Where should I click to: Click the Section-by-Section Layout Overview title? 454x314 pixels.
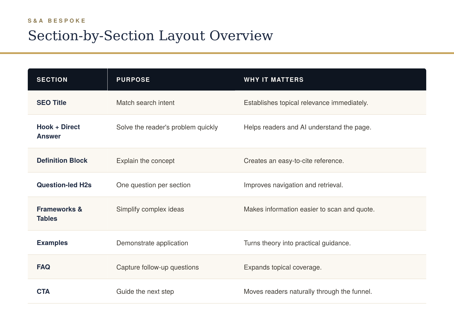150,36
